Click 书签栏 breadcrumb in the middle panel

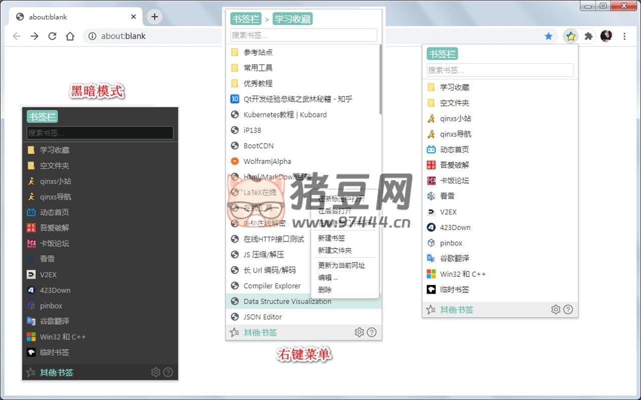click(245, 19)
